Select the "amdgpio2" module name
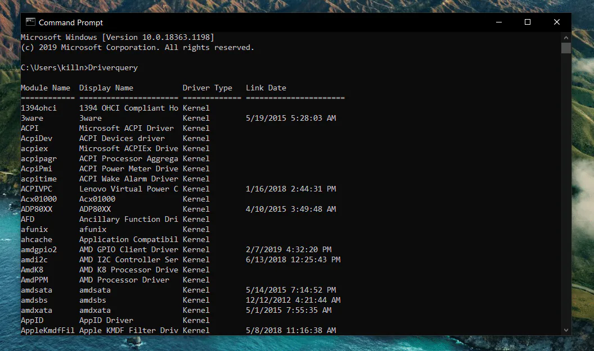Image resolution: width=594 pixels, height=351 pixels. pyautogui.click(x=39, y=250)
